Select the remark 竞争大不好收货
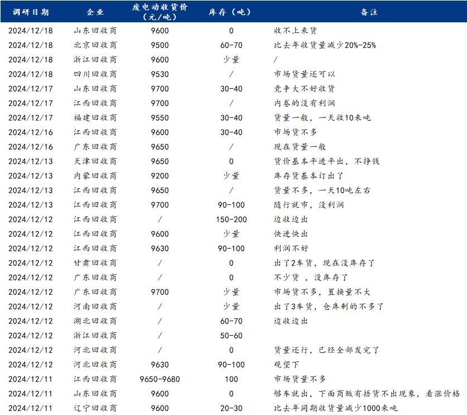467x415 pixels. coord(304,89)
